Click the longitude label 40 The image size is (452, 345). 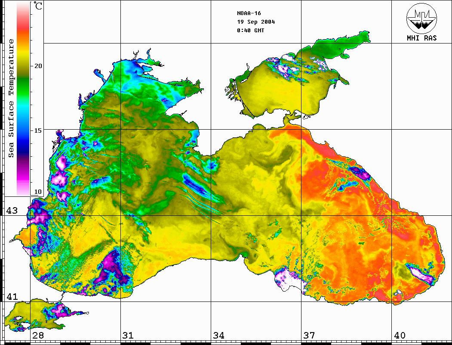pyautogui.click(x=400, y=336)
